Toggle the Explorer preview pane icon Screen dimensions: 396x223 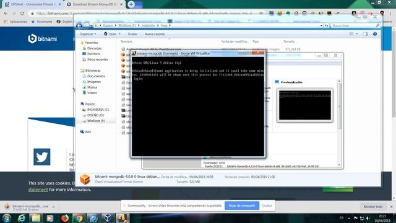click(366, 34)
